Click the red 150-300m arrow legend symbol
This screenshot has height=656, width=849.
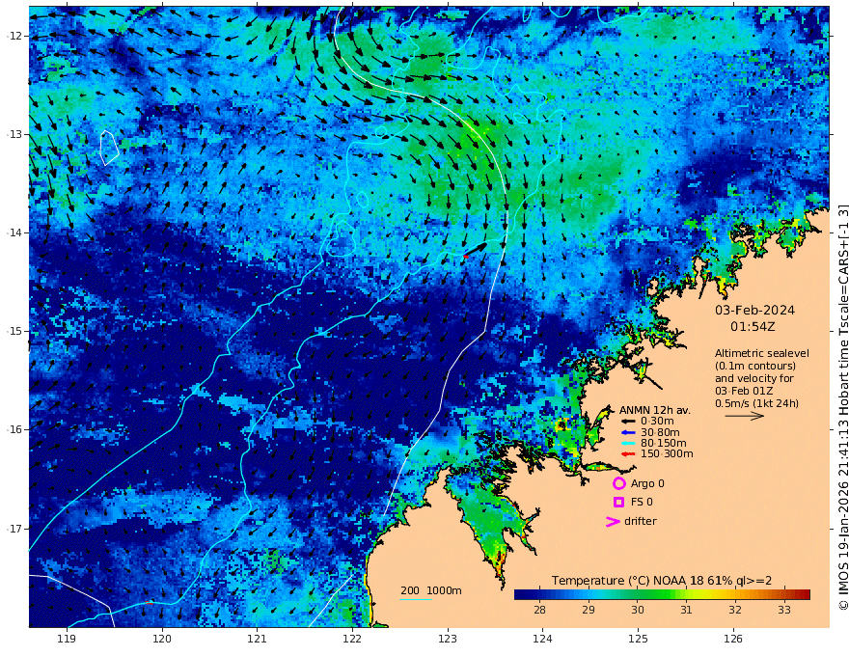(x=627, y=454)
